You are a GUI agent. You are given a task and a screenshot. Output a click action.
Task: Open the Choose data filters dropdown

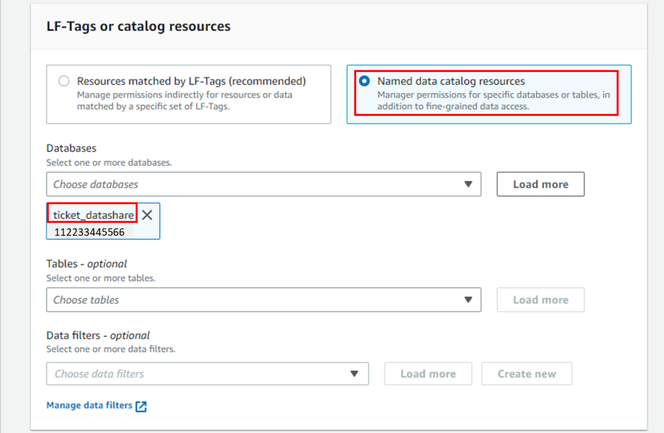click(199, 374)
